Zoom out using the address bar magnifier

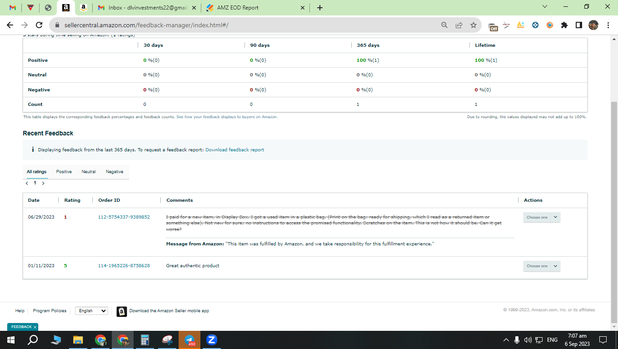tap(444, 25)
